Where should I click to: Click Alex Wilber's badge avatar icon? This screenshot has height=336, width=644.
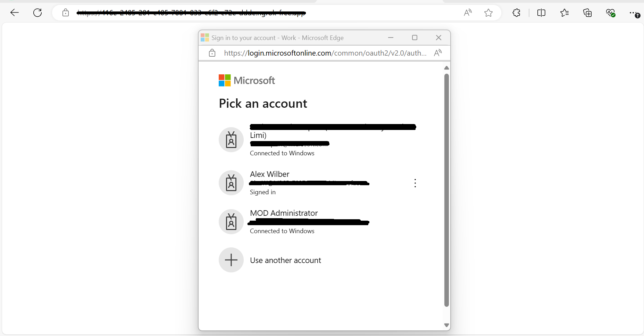click(231, 183)
